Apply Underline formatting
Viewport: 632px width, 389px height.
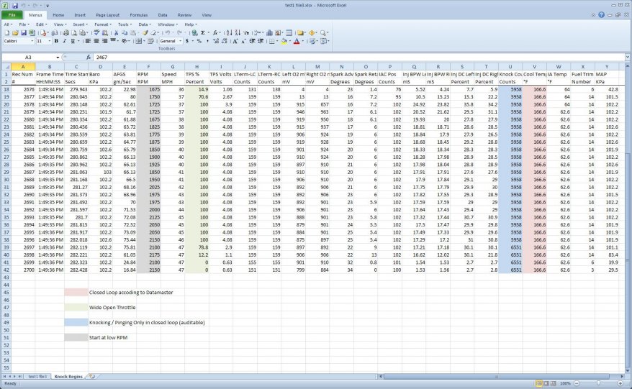[73, 41]
